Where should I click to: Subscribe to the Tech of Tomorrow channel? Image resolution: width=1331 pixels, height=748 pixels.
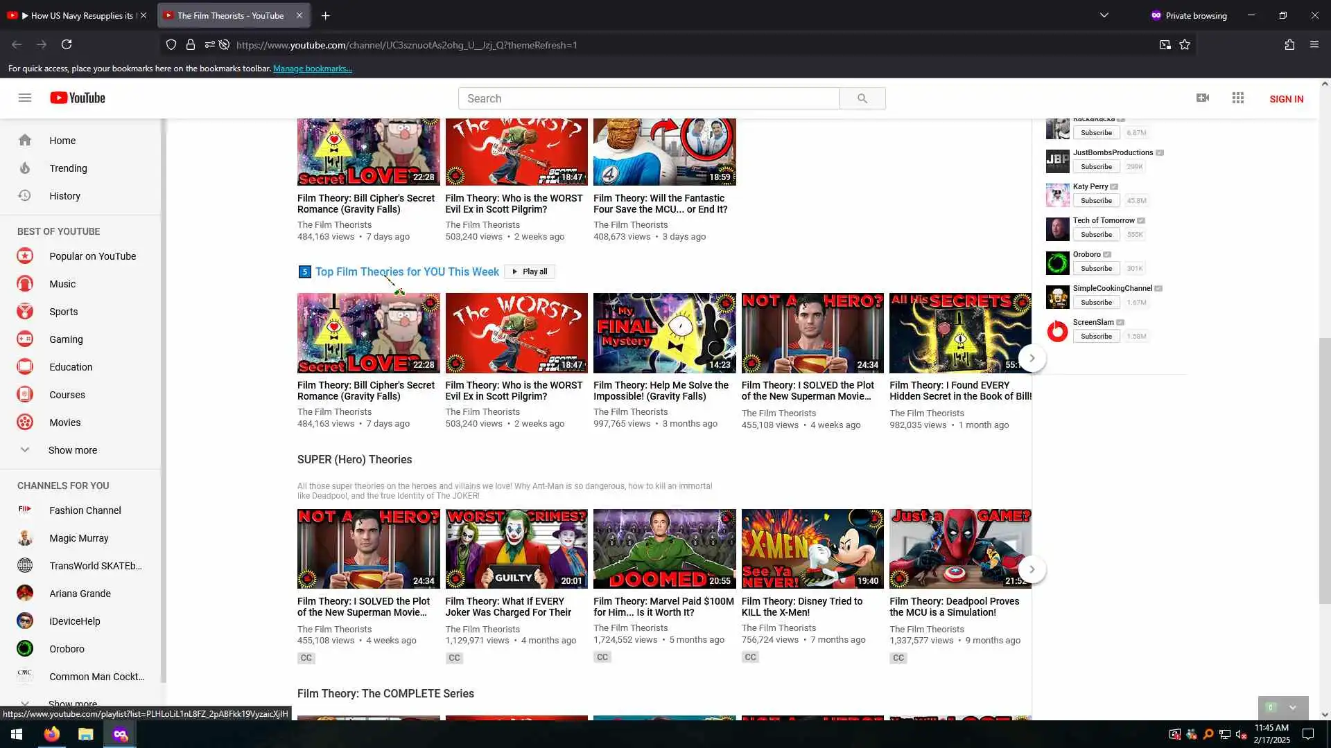pyautogui.click(x=1096, y=234)
